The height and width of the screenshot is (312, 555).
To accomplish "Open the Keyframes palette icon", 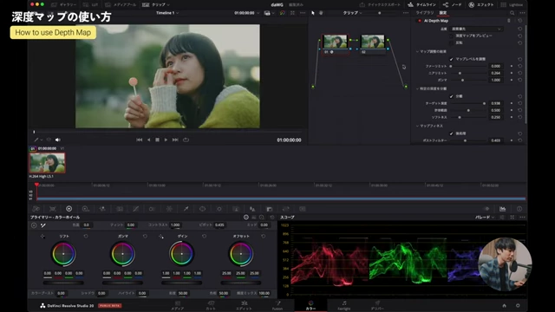I will click(x=486, y=209).
